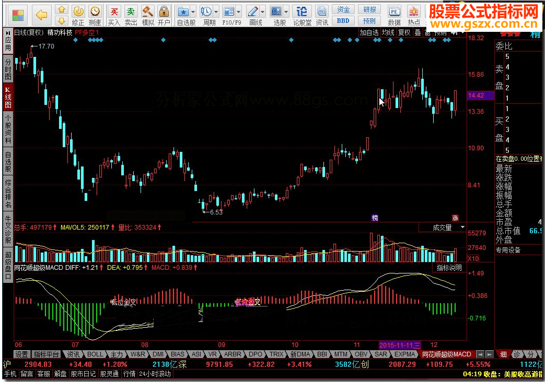Expand the 选股 dropdown arrow
The width and height of the screenshot is (545, 382).
(286, 12)
